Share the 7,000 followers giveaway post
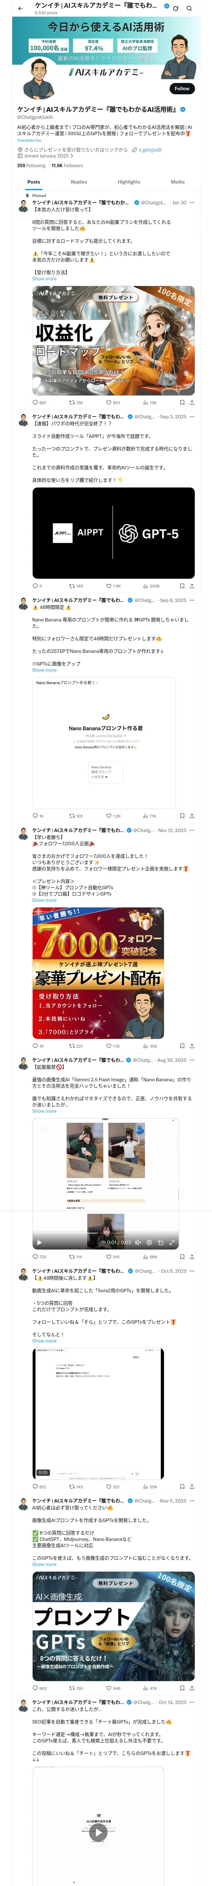212x1886 pixels. 192,1045
